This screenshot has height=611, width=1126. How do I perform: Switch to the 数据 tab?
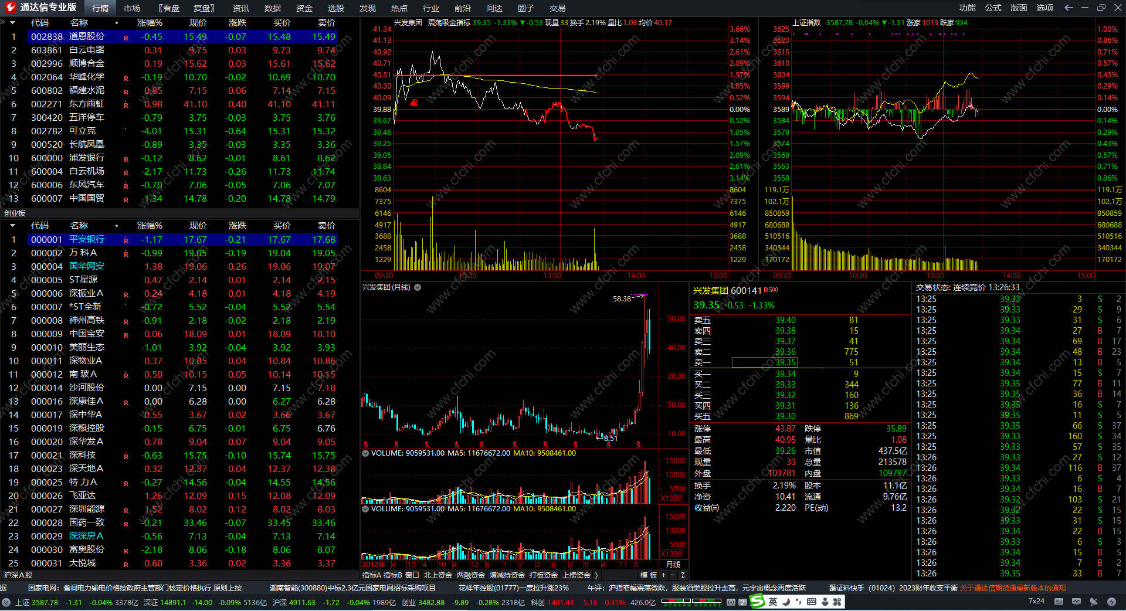pyautogui.click(x=273, y=8)
